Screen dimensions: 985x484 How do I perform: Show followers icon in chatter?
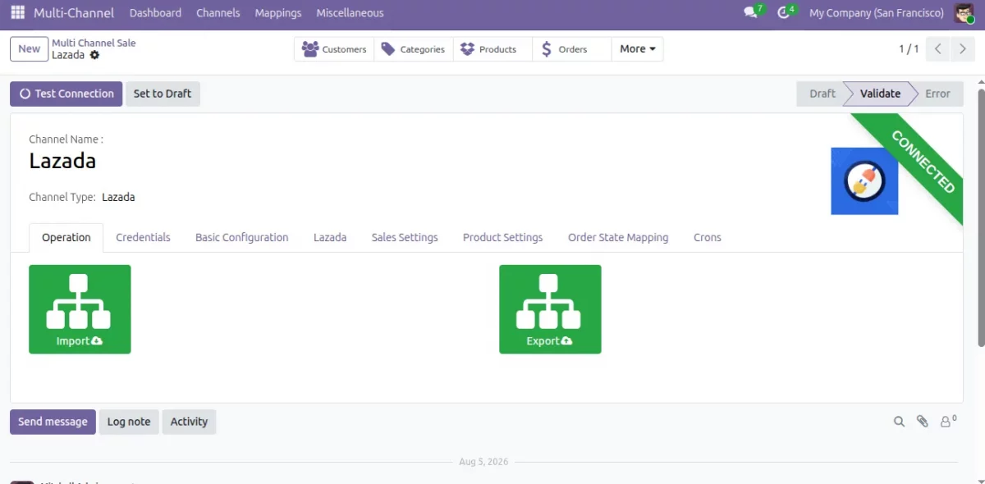tap(948, 422)
